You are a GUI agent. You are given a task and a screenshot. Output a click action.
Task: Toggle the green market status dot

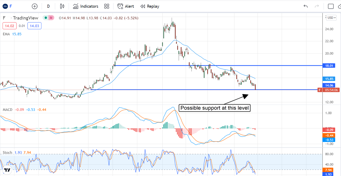point(45,18)
